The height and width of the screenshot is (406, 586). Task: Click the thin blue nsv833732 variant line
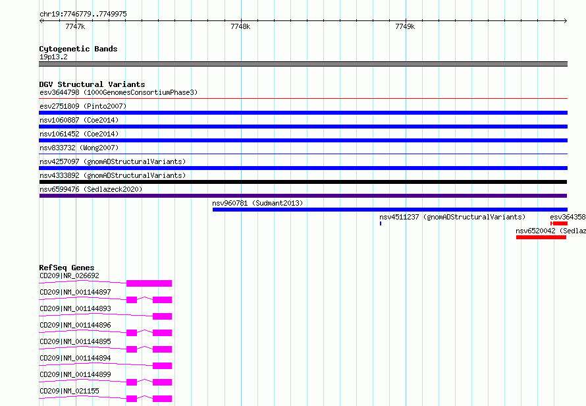(303, 154)
